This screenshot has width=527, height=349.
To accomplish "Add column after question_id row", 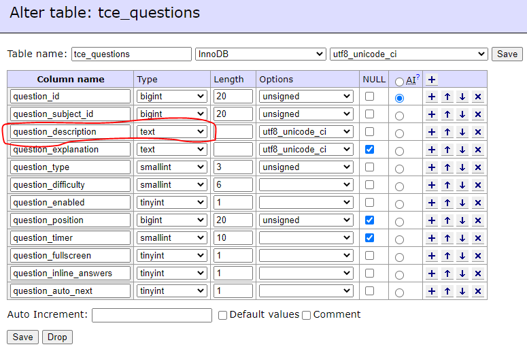I will click(432, 97).
